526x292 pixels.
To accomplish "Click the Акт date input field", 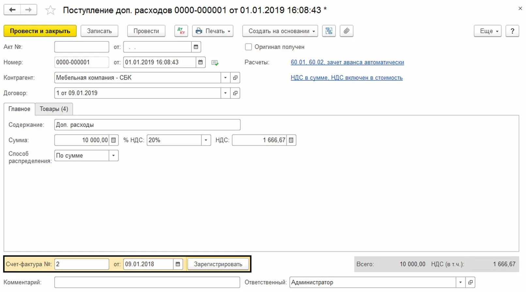I will (x=157, y=47).
